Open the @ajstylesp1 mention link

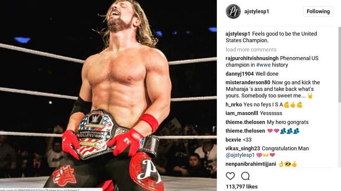tap(240, 155)
